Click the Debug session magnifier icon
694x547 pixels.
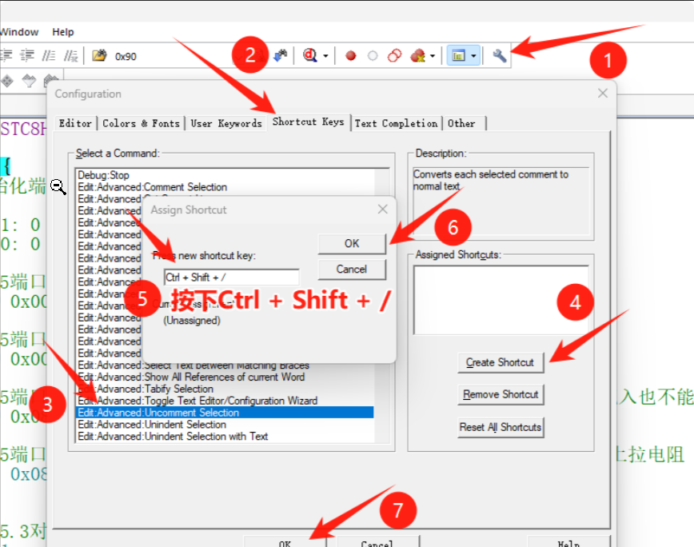point(310,56)
